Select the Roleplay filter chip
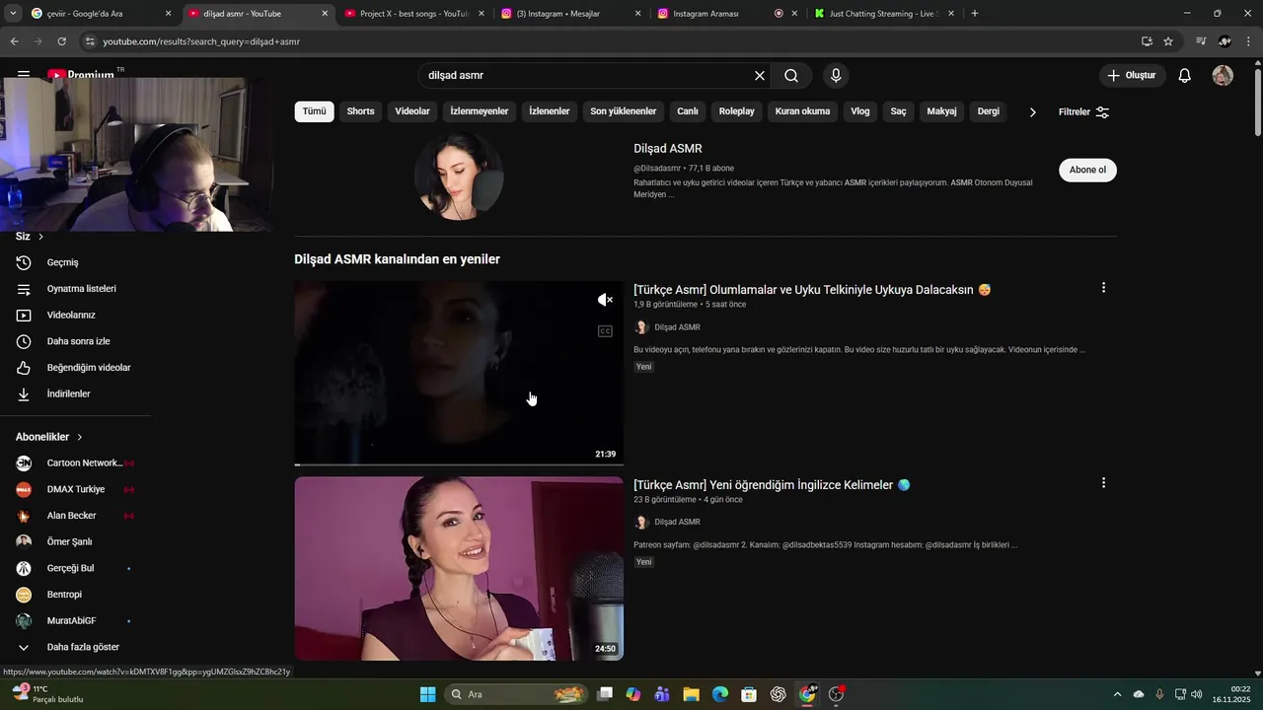1263x710 pixels. click(736, 111)
